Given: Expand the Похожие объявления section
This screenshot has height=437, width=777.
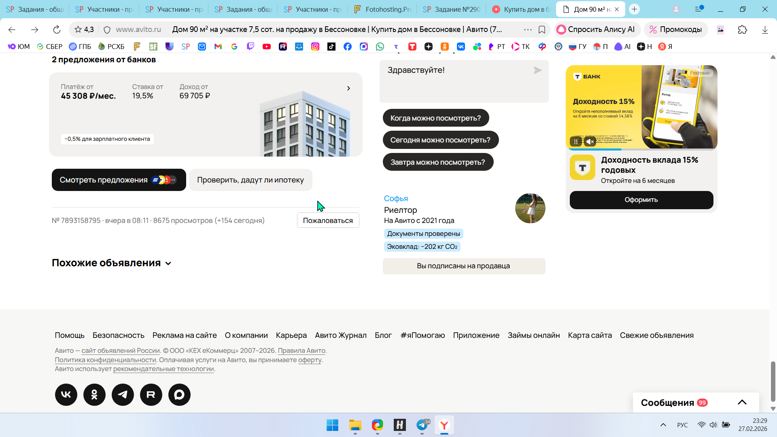Looking at the screenshot, I should coord(168,263).
